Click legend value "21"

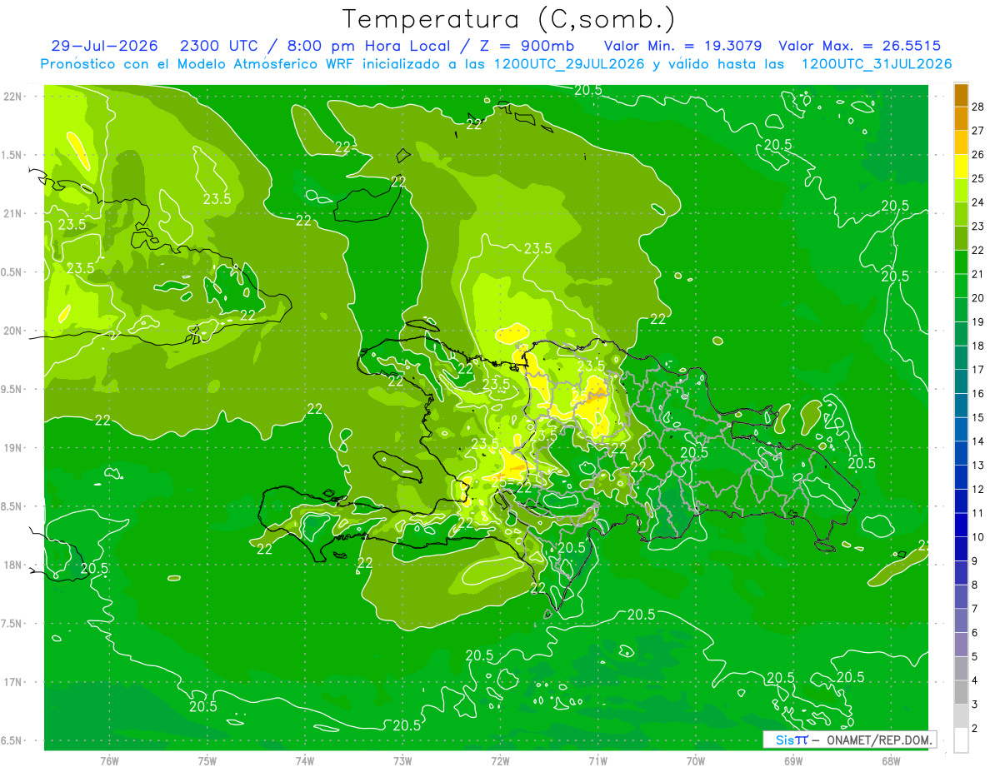pos(978,274)
